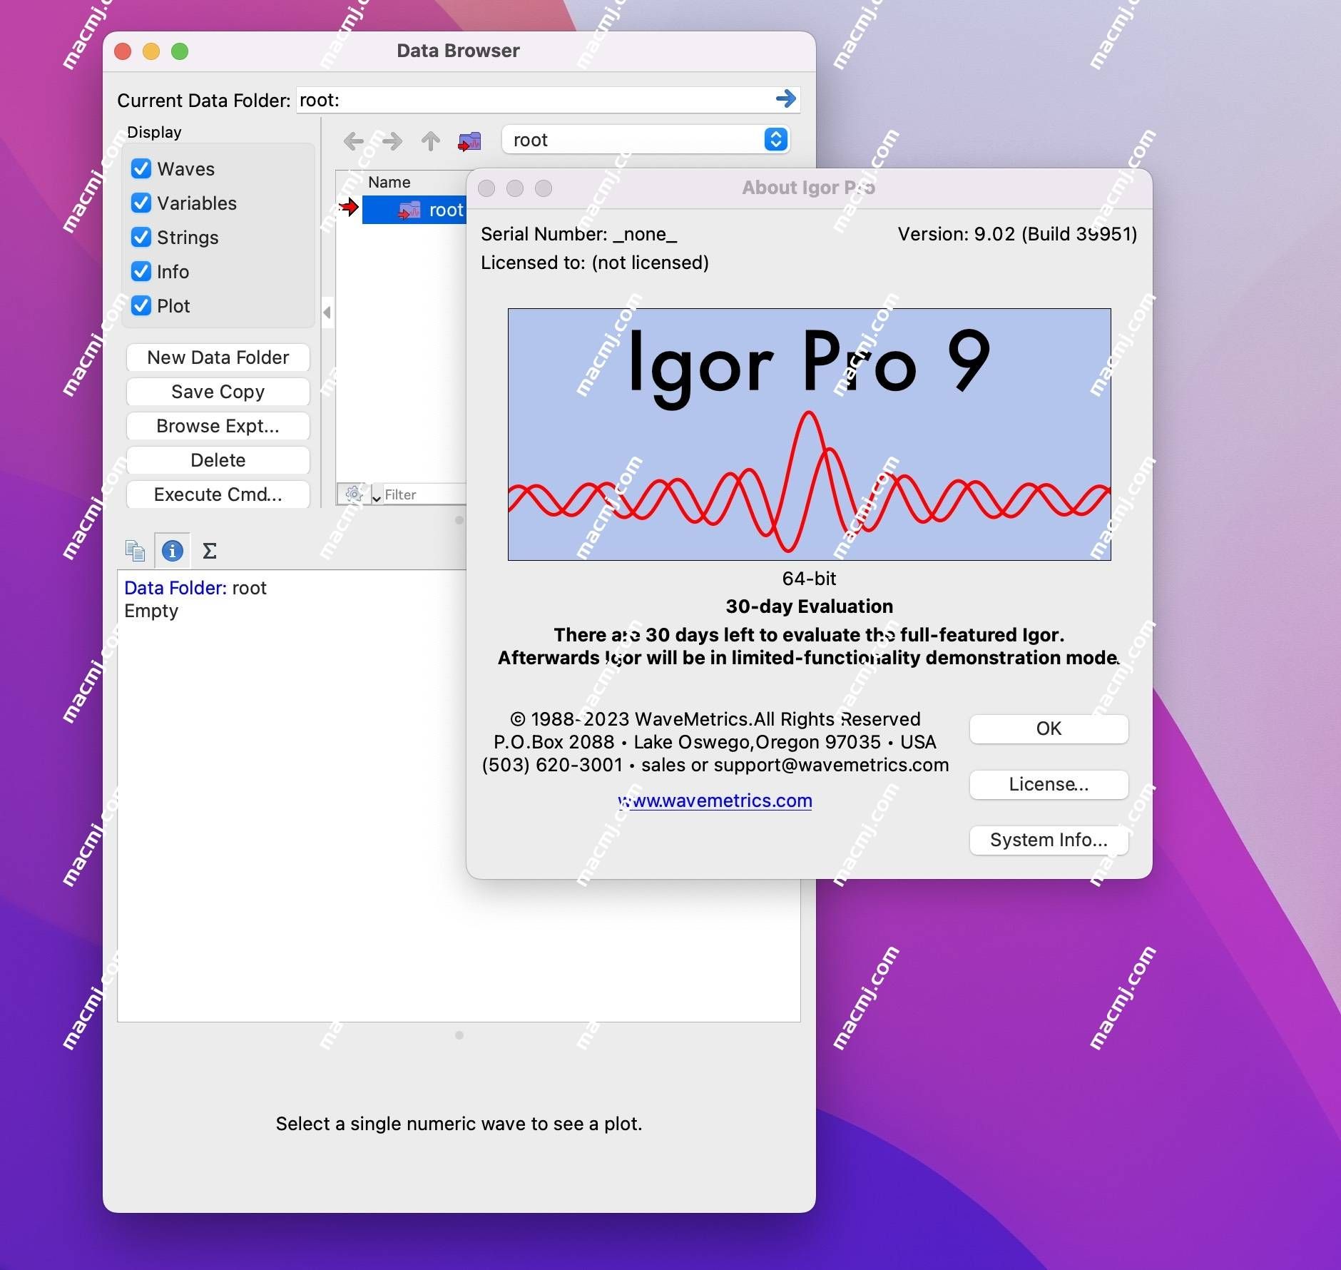Click 'Serial Number: _none_' text
This screenshot has height=1270, width=1341.
click(578, 234)
